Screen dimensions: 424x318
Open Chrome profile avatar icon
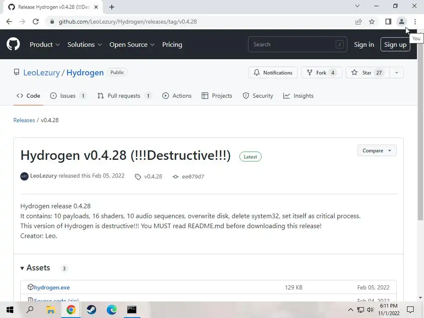point(402,22)
